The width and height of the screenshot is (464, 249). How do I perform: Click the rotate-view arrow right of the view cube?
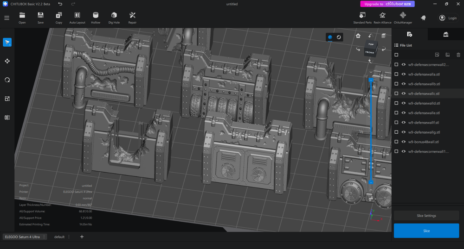point(384,49)
